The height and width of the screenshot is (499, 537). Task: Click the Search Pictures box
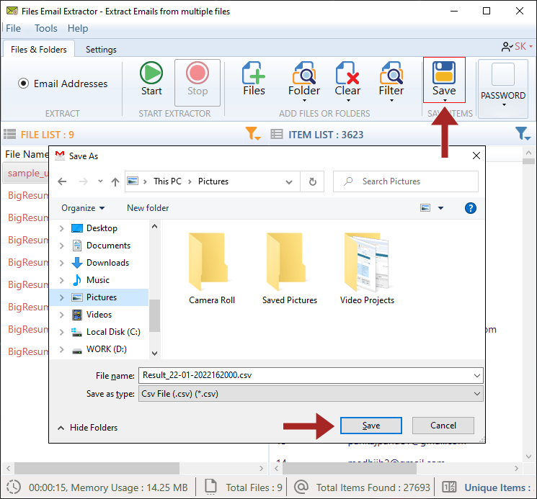tap(406, 181)
